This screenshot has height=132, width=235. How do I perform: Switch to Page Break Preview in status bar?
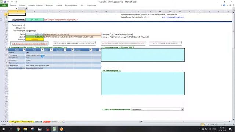pyautogui.click(x=208, y=125)
